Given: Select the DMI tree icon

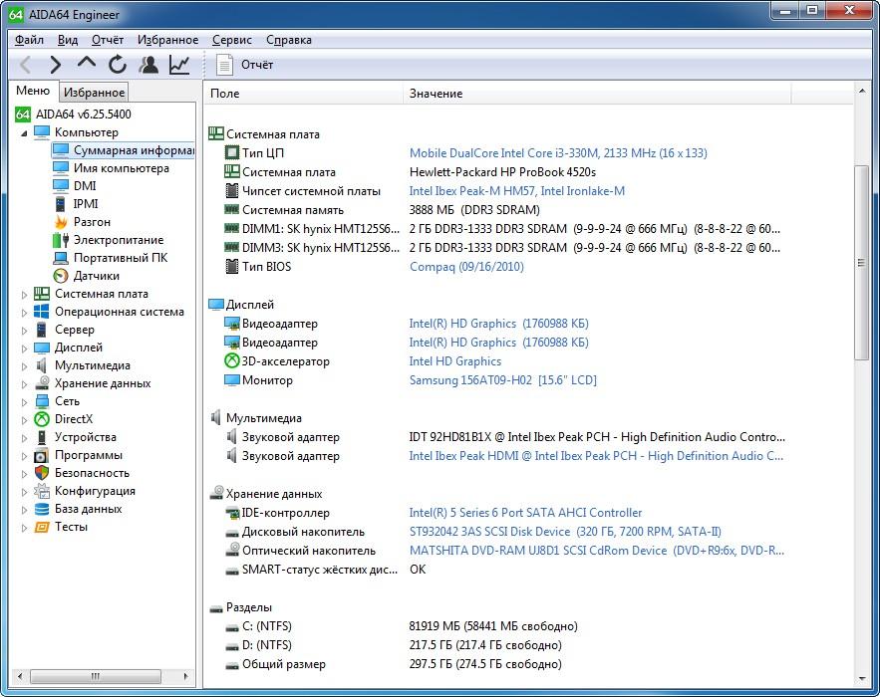Looking at the screenshot, I should coord(61,185).
